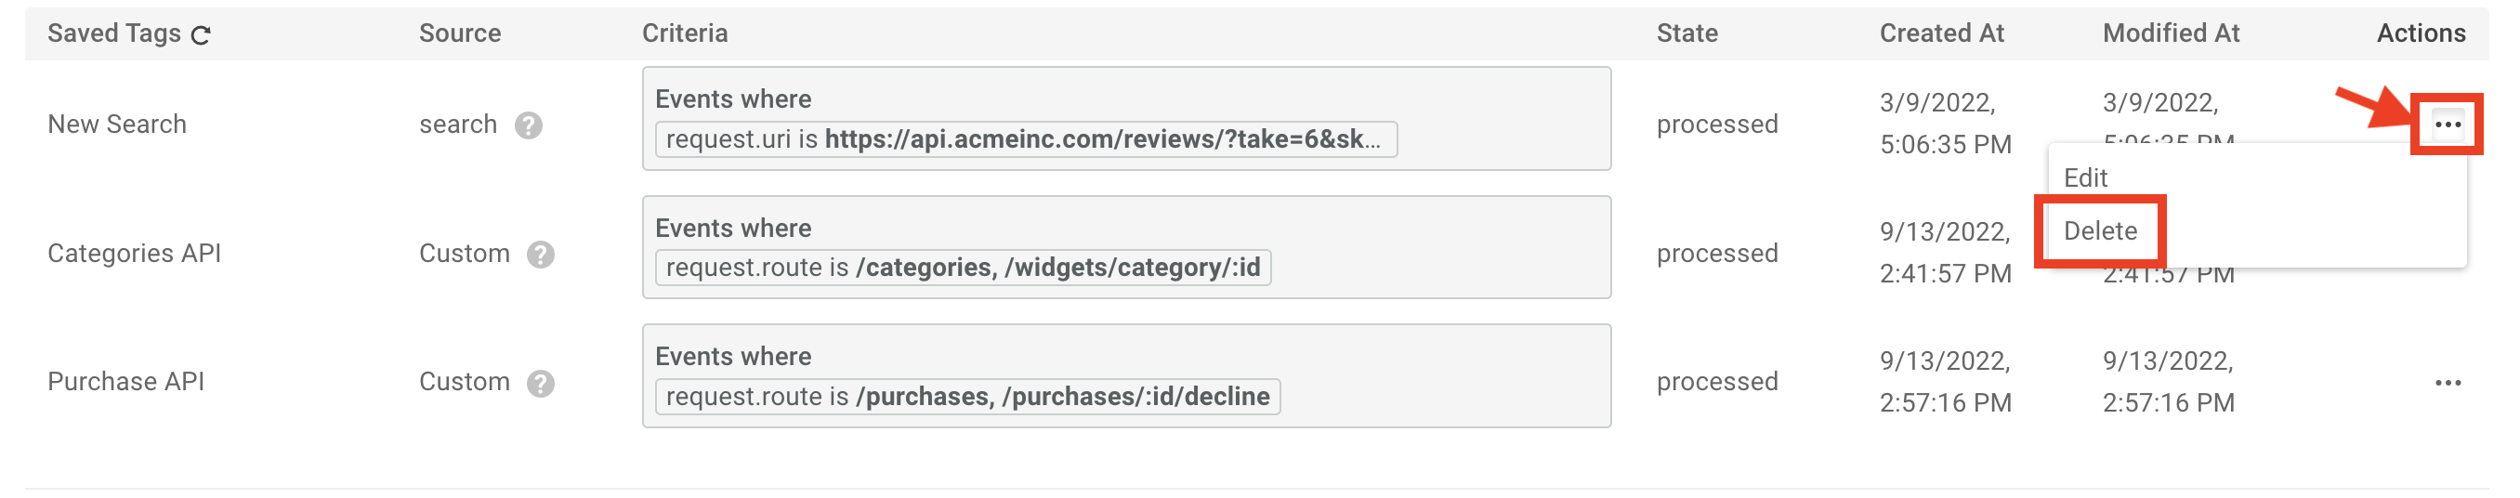
Task: Select the Purchase API saved tag
Action: pyautogui.click(x=125, y=382)
